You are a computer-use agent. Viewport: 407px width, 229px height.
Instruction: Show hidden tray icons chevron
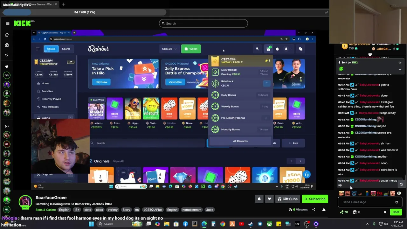368,224
